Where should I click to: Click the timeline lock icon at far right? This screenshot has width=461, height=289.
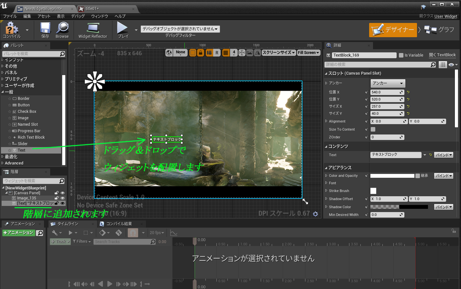pos(454,231)
